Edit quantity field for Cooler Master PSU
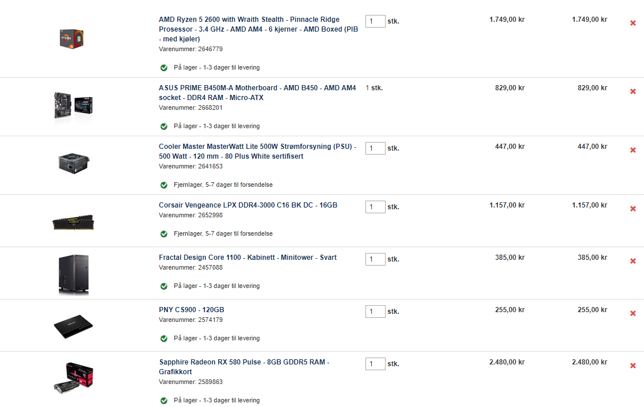 coord(375,148)
